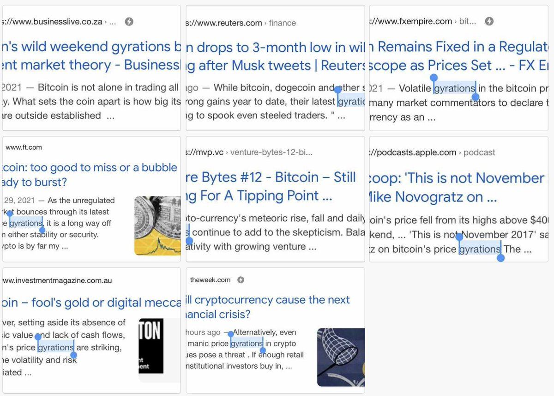Click the black thumbnail in Investment Magazine result

[151, 346]
